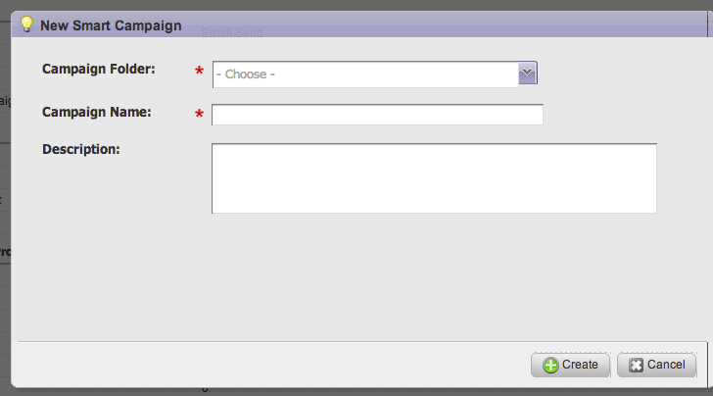Click the dimmed background left of the dialog
The image size is (713, 396).
tap(4, 245)
